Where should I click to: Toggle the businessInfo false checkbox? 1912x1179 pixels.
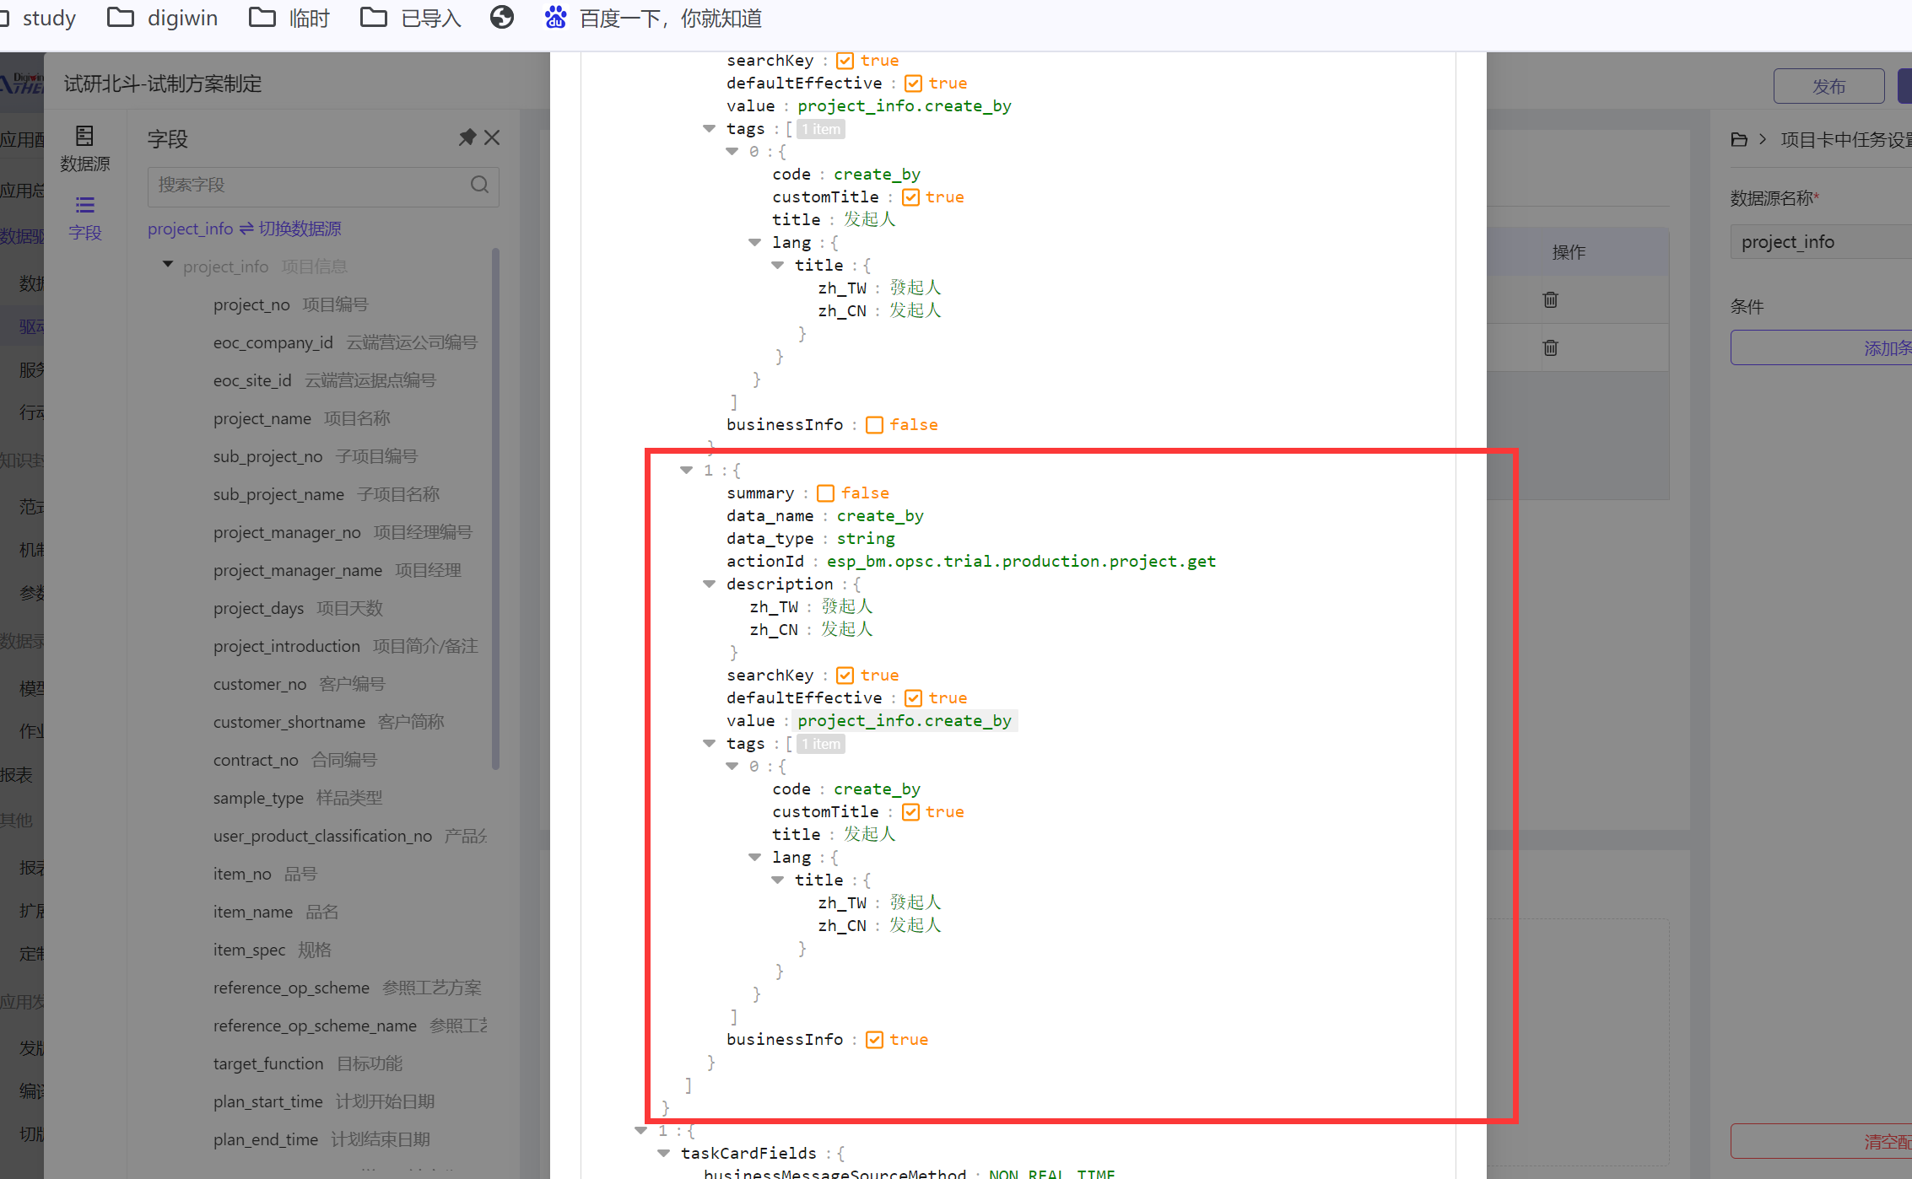pos(874,425)
